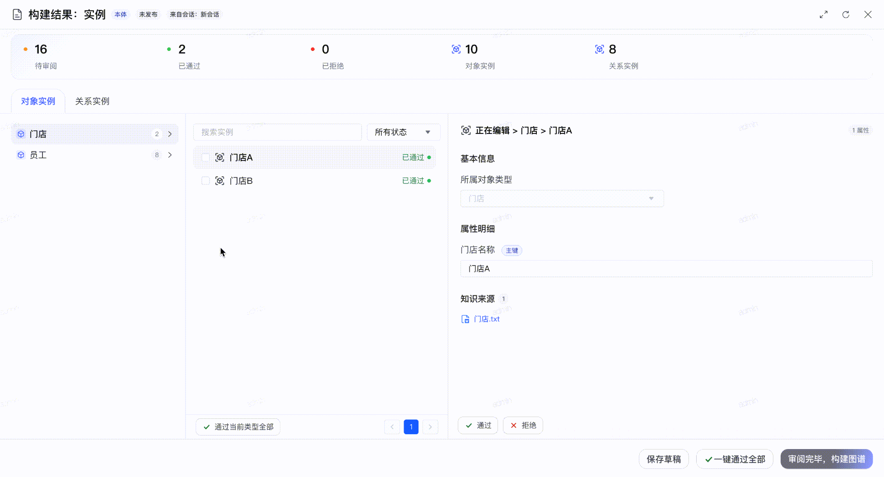884x477 pixels.
Task: Focus the 搜索实例 search field
Action: [277, 132]
